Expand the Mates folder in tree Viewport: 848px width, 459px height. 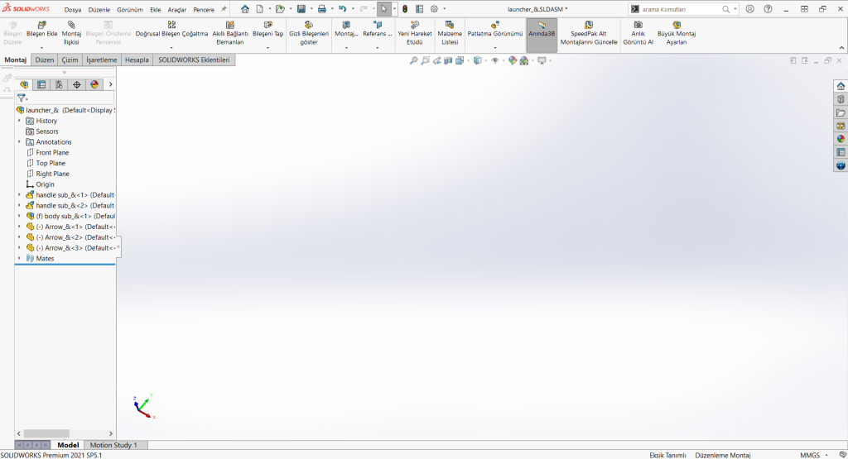(19, 258)
